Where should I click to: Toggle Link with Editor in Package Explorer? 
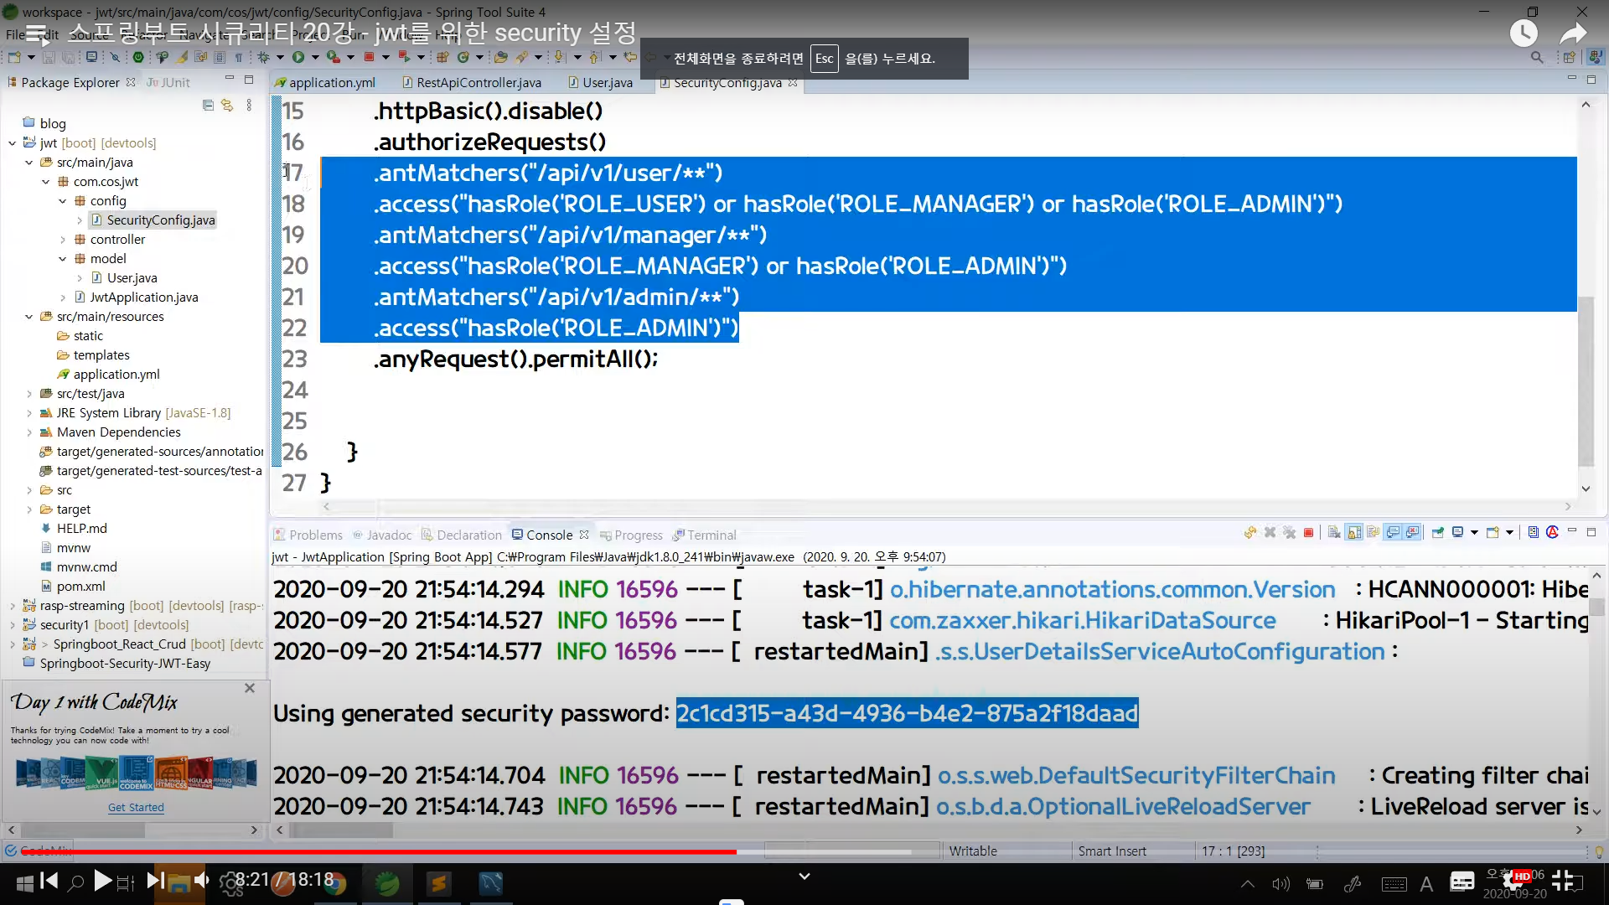(x=227, y=105)
